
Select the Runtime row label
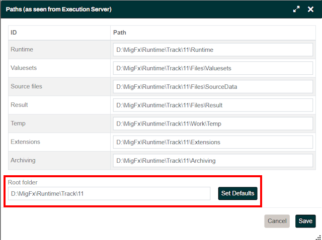tap(22, 50)
